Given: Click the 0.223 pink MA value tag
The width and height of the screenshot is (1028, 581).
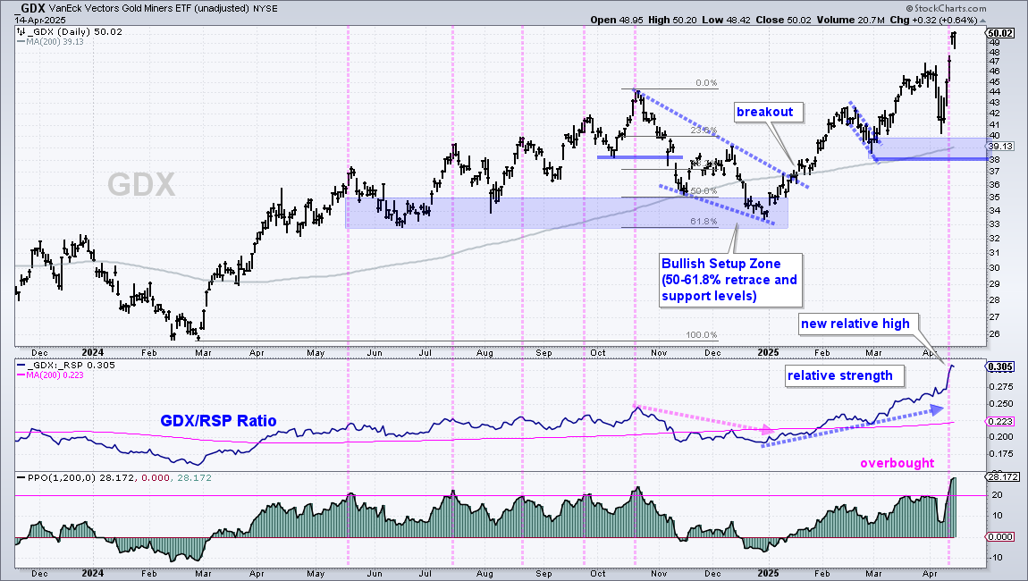Looking at the screenshot, I should [999, 421].
